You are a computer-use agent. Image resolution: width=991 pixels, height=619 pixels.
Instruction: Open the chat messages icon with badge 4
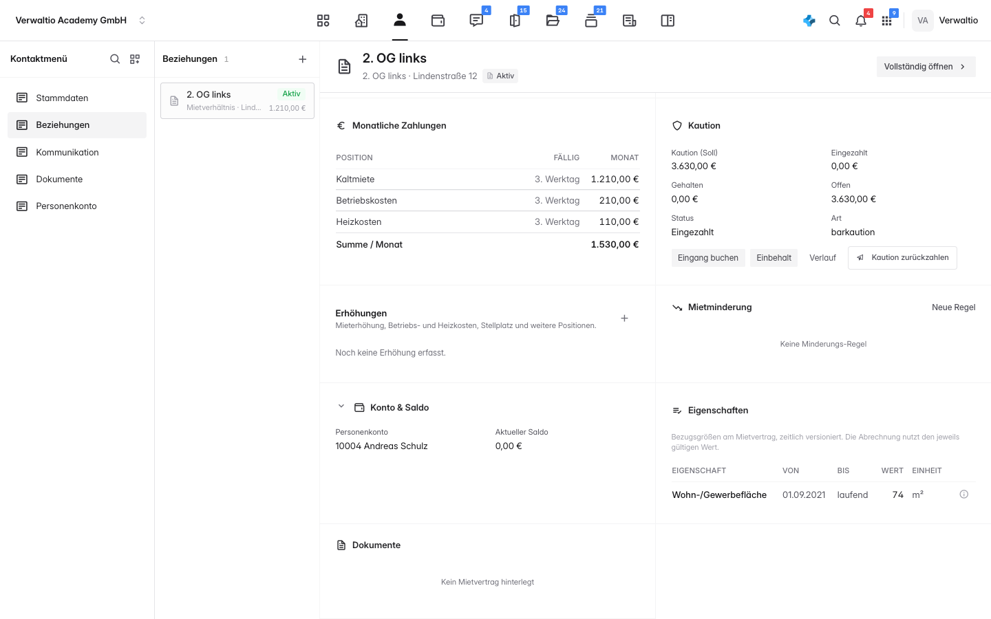click(476, 21)
